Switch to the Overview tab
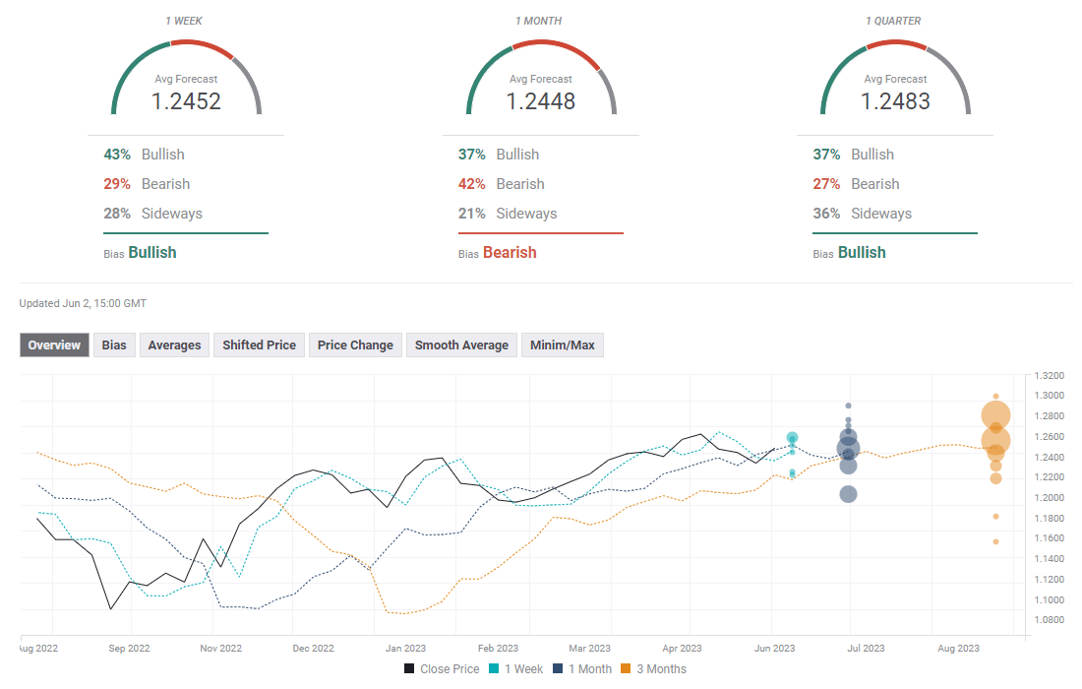The image size is (1082, 689). [x=54, y=345]
